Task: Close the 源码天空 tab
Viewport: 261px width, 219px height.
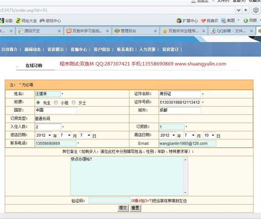Action: coord(59,31)
